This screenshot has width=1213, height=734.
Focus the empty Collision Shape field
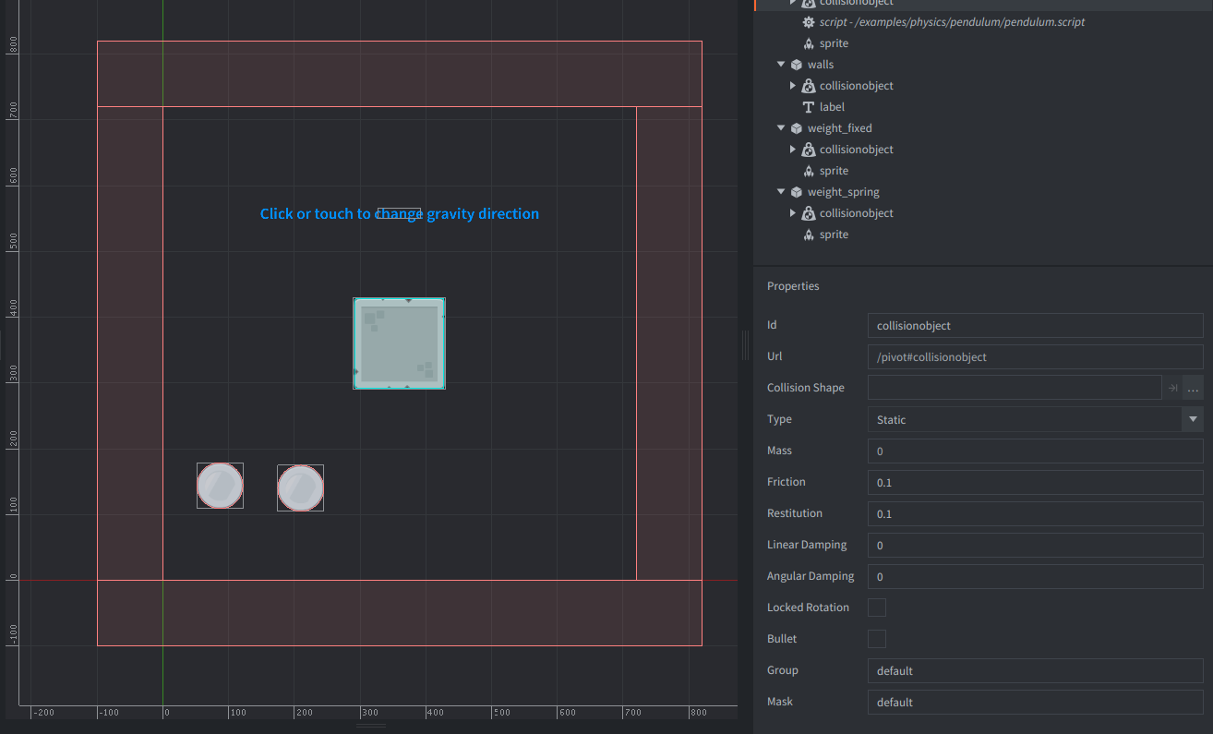point(1015,388)
